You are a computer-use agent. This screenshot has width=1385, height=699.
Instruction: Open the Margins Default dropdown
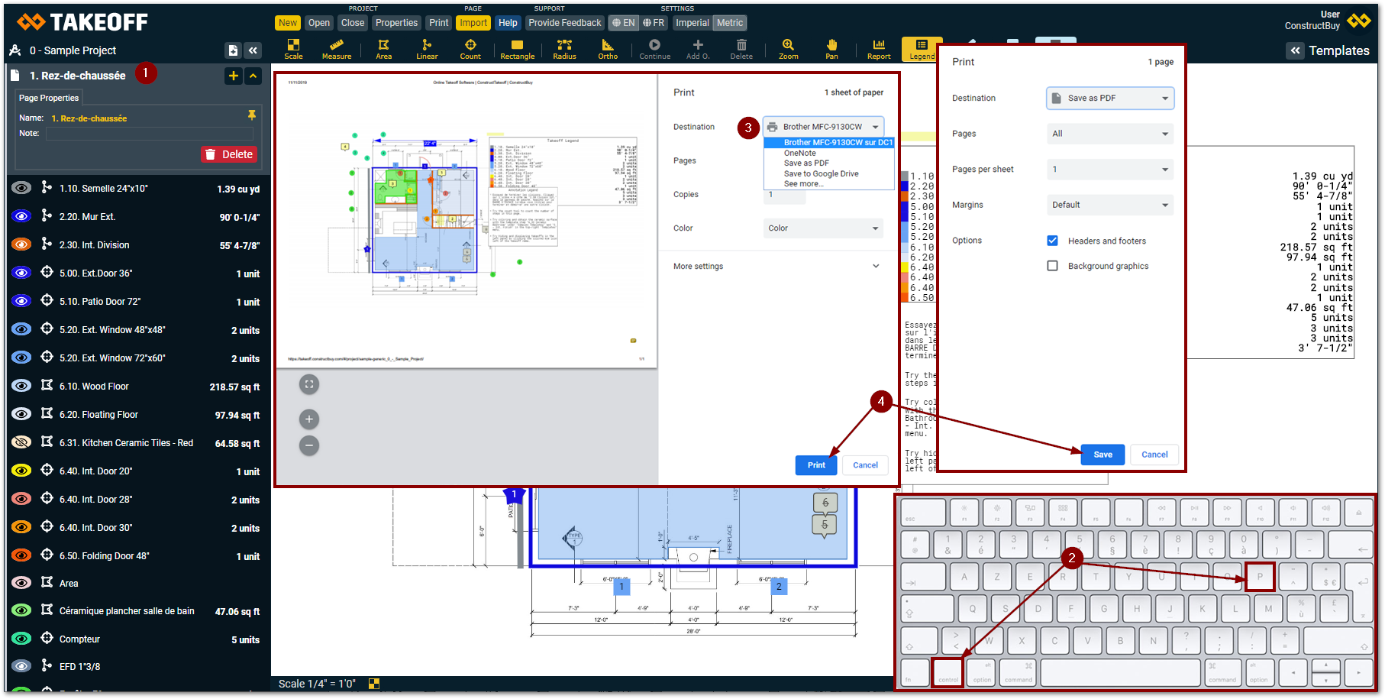pos(1109,205)
